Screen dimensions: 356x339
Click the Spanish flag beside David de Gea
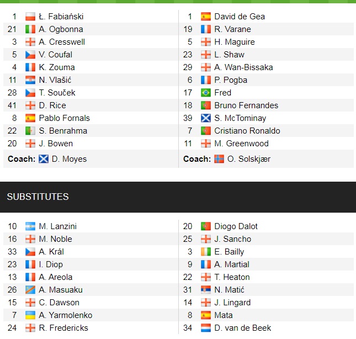[206, 17]
